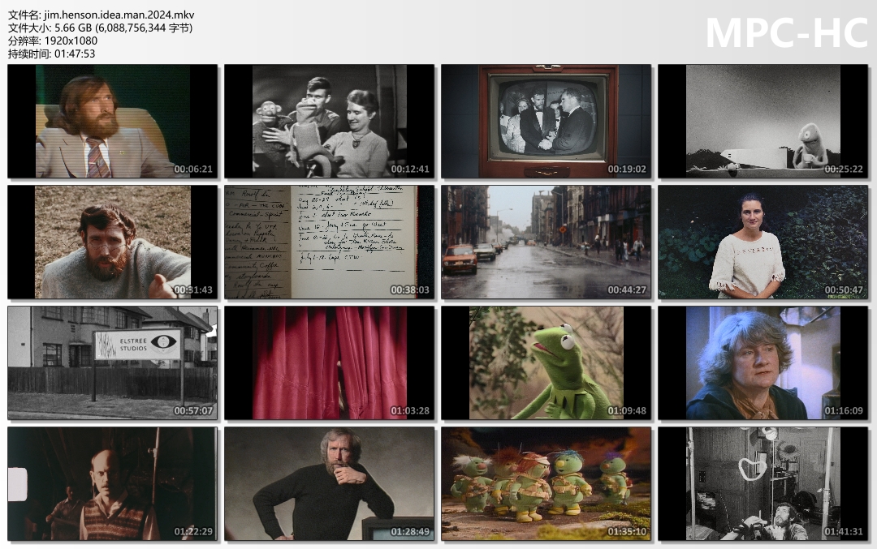Select rainy city street thumbnail at 00:44:27
The width and height of the screenshot is (877, 549).
(x=546, y=242)
